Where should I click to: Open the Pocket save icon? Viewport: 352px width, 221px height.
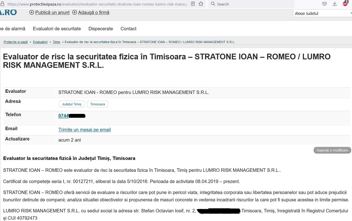pos(324,4)
